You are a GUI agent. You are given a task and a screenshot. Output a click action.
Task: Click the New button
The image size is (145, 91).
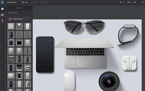click(x=25, y=2)
